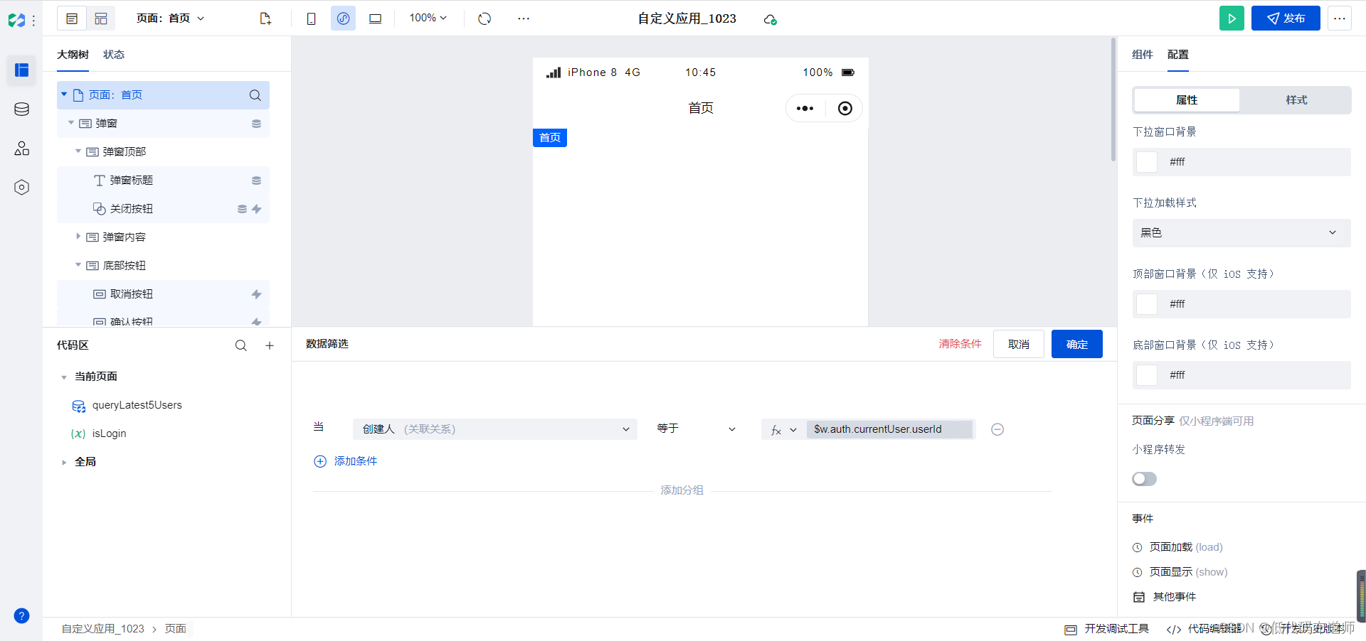Image resolution: width=1366 pixels, height=641 pixels.
Task: Click the event lightning icon on 取消按钮 row
Action: point(256,294)
